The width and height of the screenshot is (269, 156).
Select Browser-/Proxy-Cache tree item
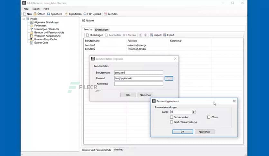(x=45, y=39)
